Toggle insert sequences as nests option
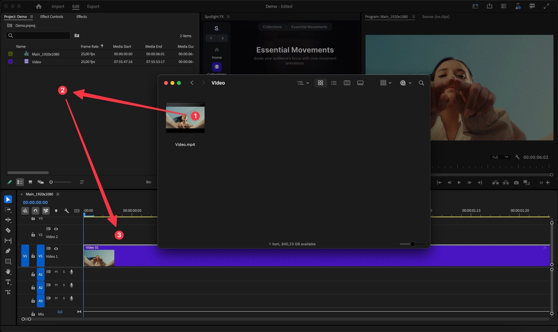 [x=25, y=211]
